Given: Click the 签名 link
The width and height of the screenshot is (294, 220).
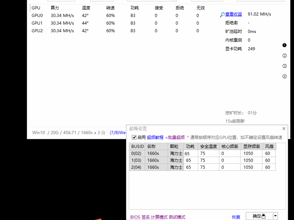Looking at the screenshot, I should 145,217.
